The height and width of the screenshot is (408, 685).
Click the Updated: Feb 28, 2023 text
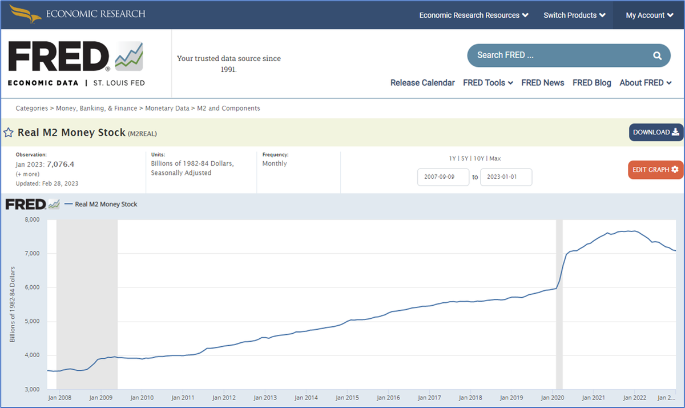(x=47, y=183)
